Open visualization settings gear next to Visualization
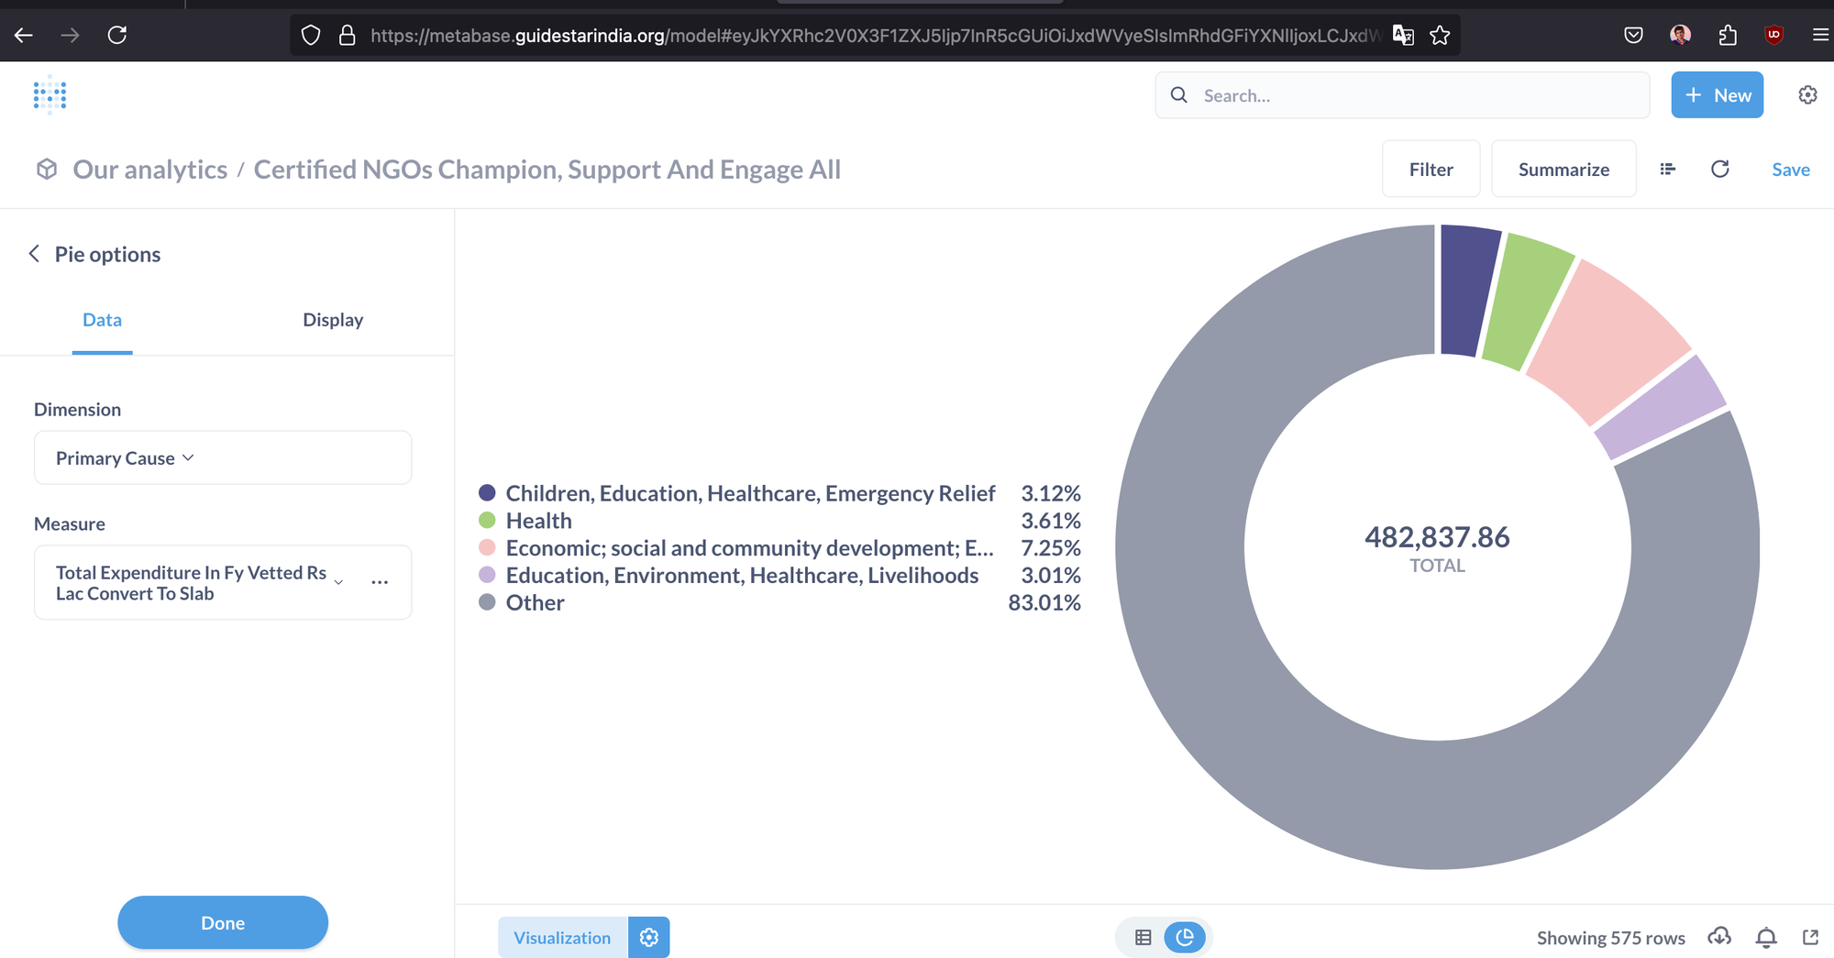Viewport: 1834px width, 958px height. click(648, 937)
